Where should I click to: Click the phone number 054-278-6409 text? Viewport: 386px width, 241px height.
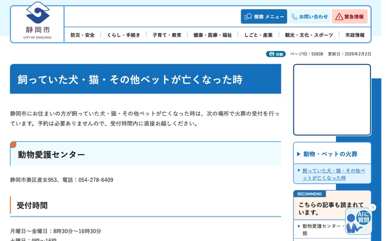96,180
